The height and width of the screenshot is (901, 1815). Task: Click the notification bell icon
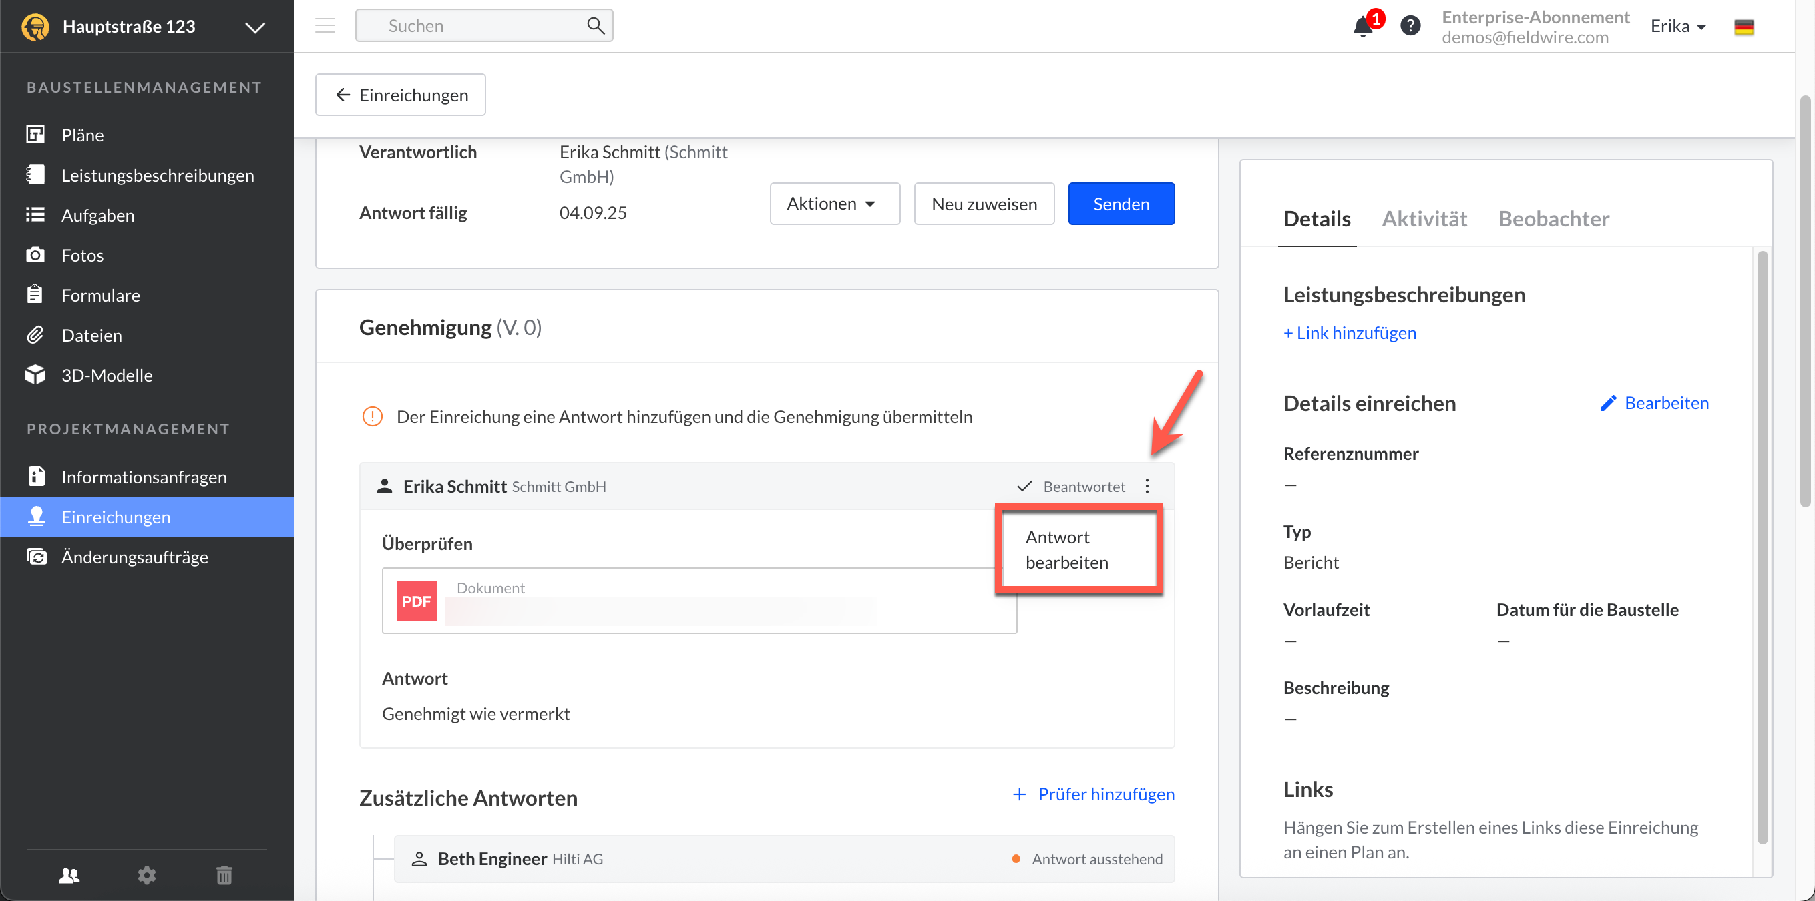tap(1363, 27)
